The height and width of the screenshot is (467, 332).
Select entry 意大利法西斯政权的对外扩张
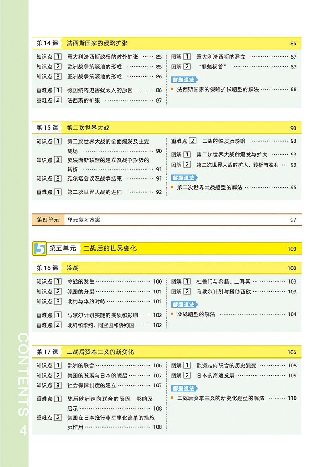pyautogui.click(x=103, y=56)
